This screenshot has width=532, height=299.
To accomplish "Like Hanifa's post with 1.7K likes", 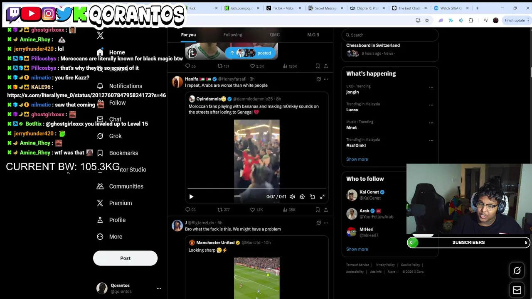I will pos(256,210).
